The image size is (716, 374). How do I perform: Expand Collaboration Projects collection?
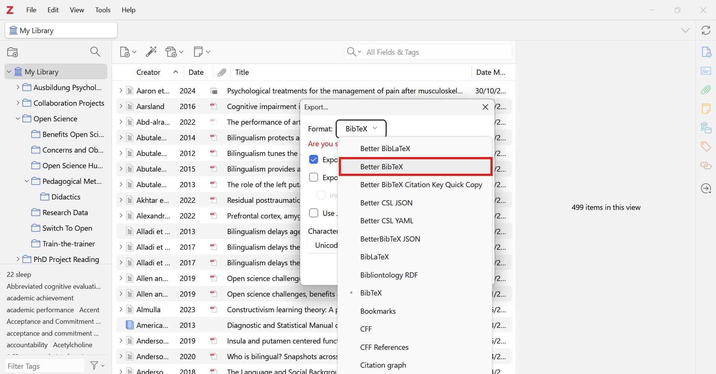[x=18, y=103]
